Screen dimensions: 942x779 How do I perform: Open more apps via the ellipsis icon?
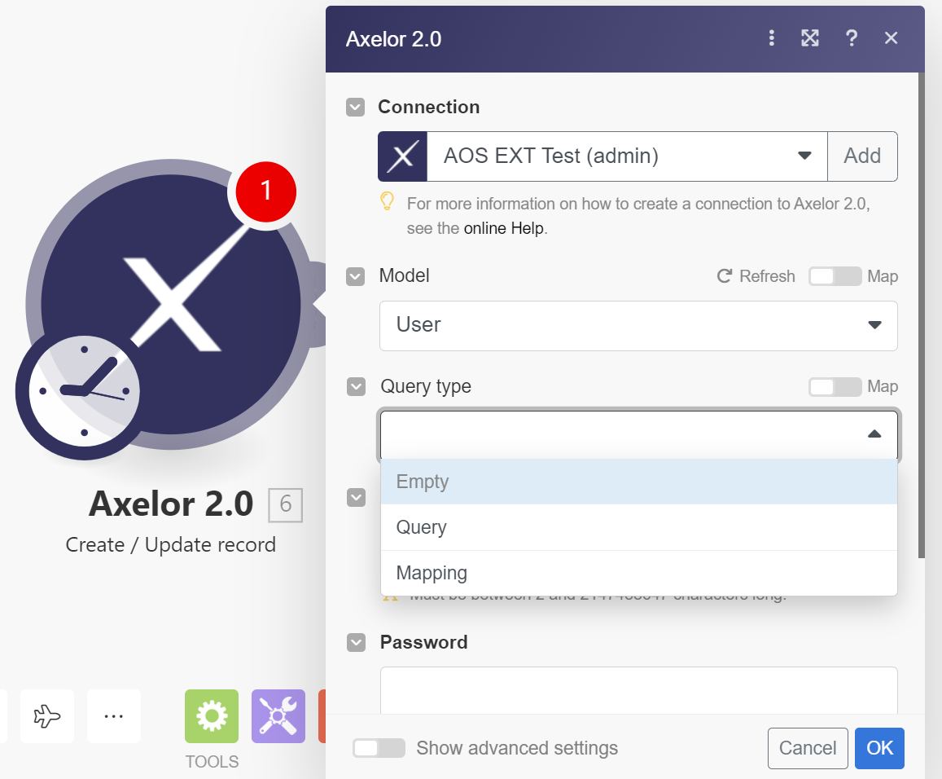click(x=113, y=716)
